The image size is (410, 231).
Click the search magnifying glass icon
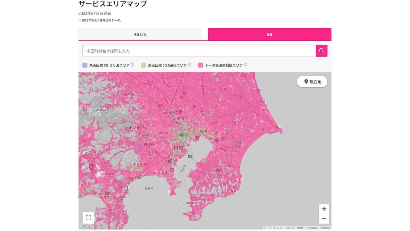[x=321, y=51]
